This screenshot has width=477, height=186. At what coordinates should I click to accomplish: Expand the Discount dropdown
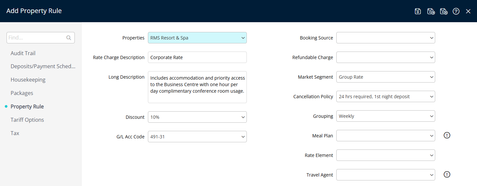[197, 117]
